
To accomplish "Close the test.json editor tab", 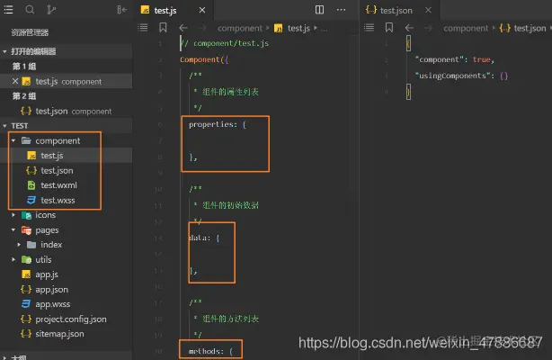I will pyautogui.click(x=428, y=10).
